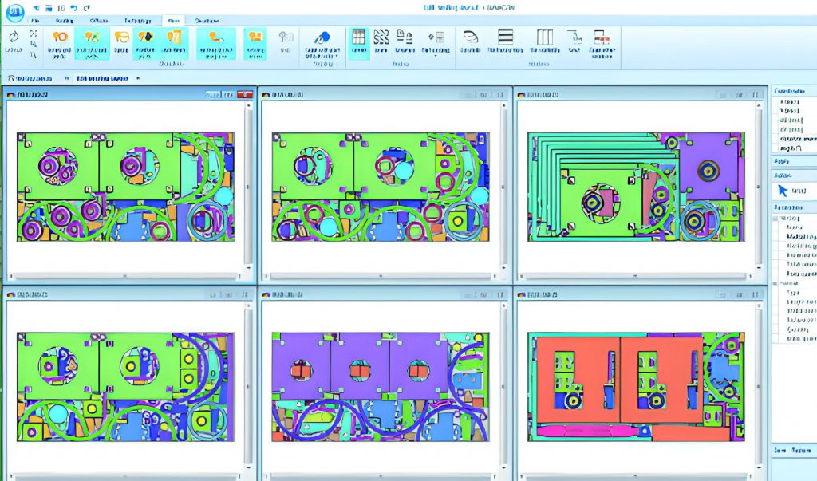Click the redo arrow in quick access toolbar
The height and width of the screenshot is (481, 817).
coord(85,8)
